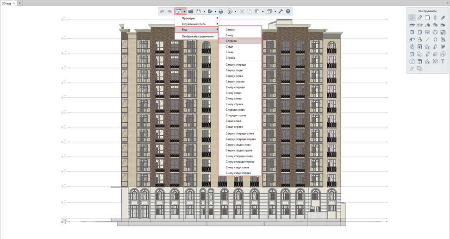Expand the 3D view box dropdown arrow
The height and width of the screenshot is (239, 450).
point(275,12)
